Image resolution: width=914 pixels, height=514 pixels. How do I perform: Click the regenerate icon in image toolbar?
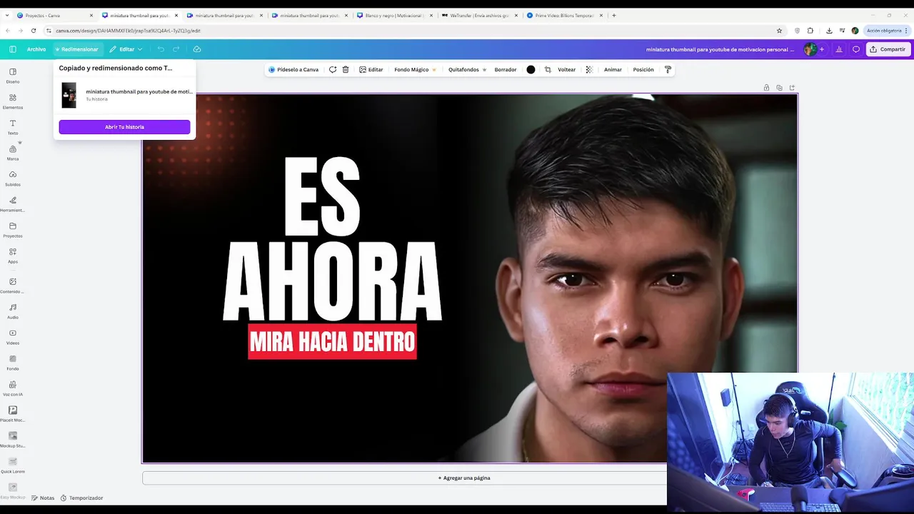tap(333, 69)
